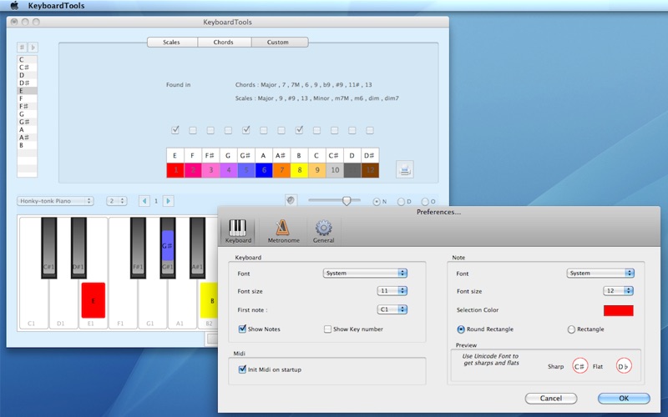Uncheck the checkbox above note G#
This screenshot has width=668, height=417.
click(x=245, y=130)
